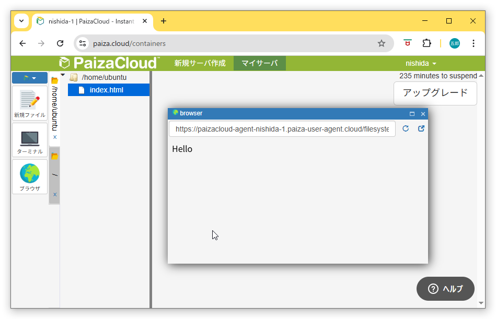Reload the inner browser window page
The height and width of the screenshot is (319, 496).
click(x=406, y=128)
